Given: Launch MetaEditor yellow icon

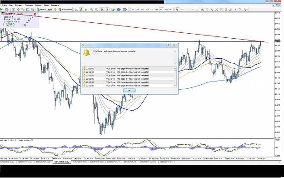Looking at the screenshot, I should tap(55, 10).
